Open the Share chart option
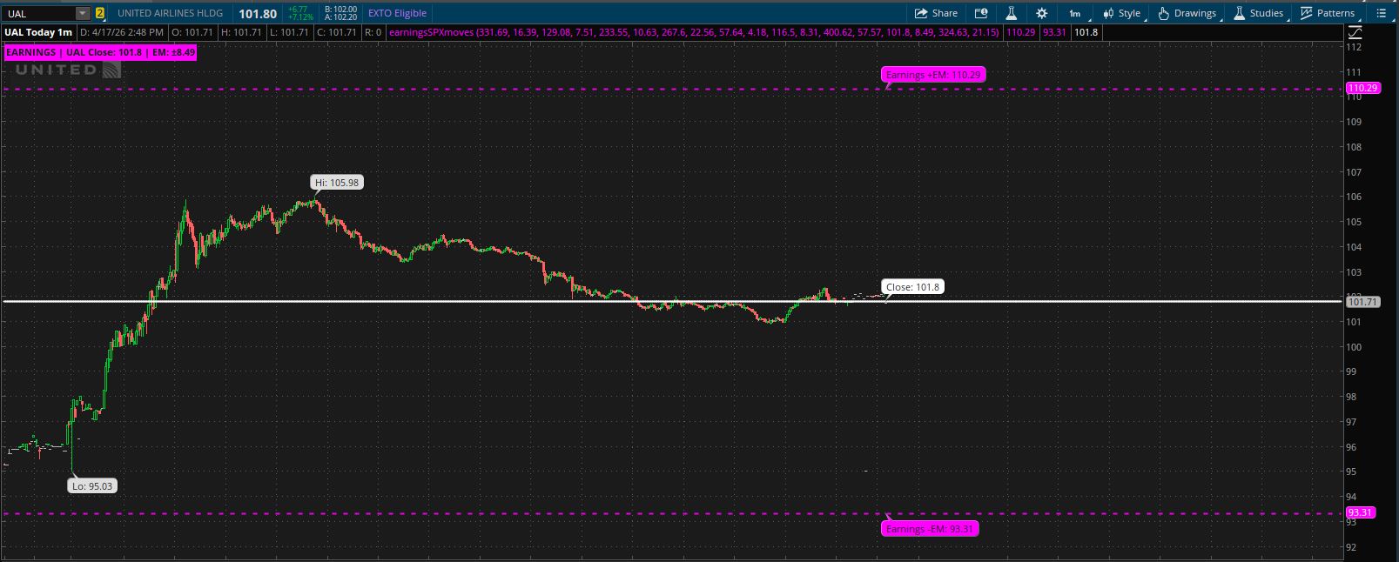The width and height of the screenshot is (1399, 562). [936, 13]
